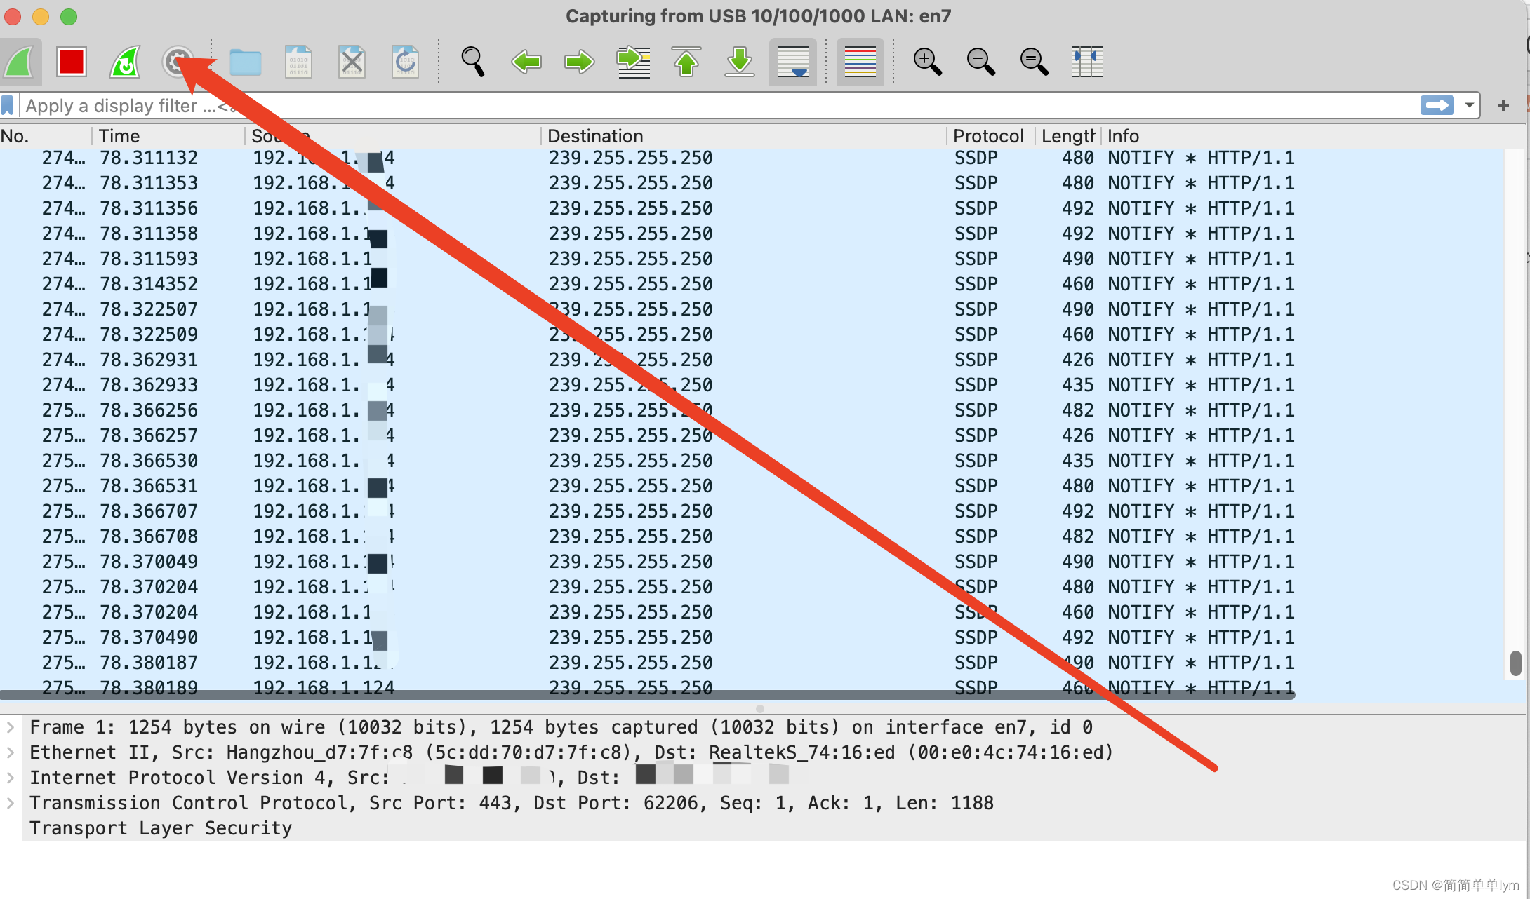Select packet at time 78.366708

click(x=751, y=536)
